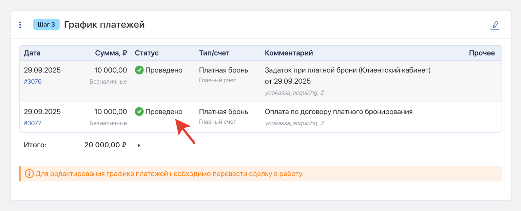Click the orange info icon in warning banner

29,174
